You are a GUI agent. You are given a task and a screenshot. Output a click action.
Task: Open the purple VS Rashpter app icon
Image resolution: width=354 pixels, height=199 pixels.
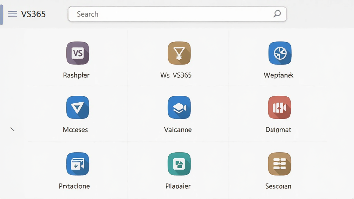(x=78, y=53)
